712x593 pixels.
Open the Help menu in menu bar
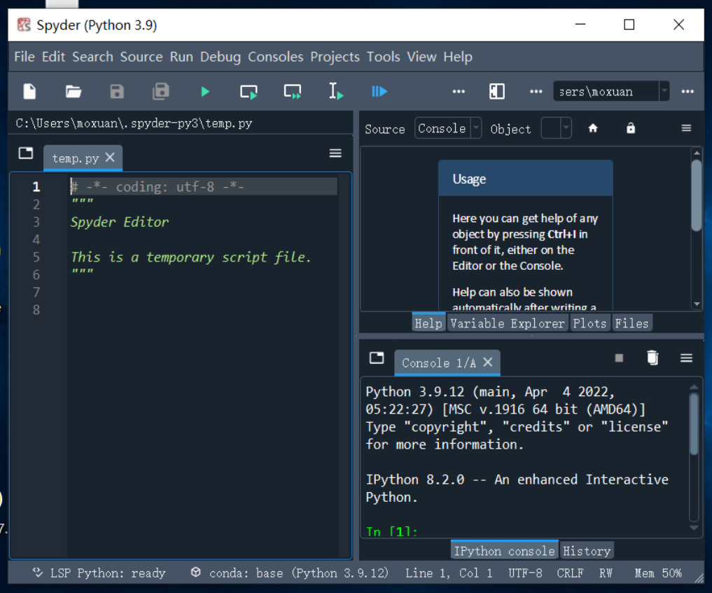(x=458, y=57)
